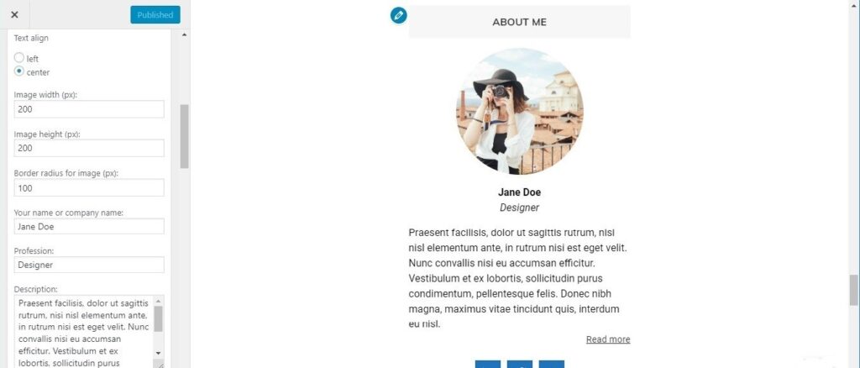This screenshot has width=860, height=368.
Task: Click the Description textarea resize grip
Action: click(160, 364)
